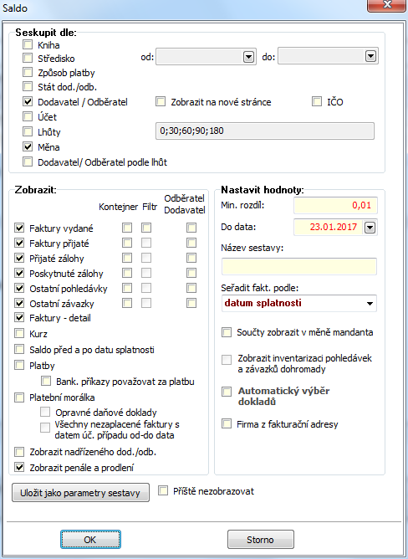This screenshot has height=559, width=408.
Task: Enable Platební morálka checkbox
Action: click(19, 397)
